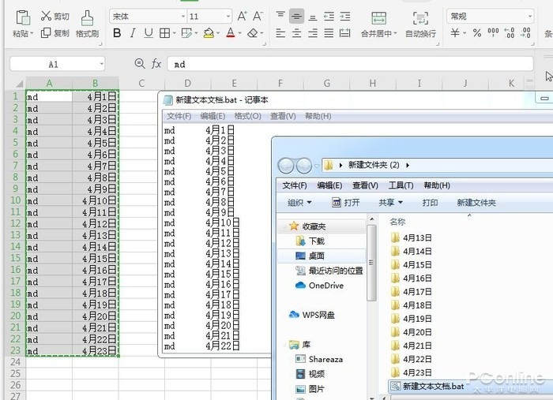Click the clear formatting eraser icon
The height and width of the screenshot is (400, 553).
253,33
